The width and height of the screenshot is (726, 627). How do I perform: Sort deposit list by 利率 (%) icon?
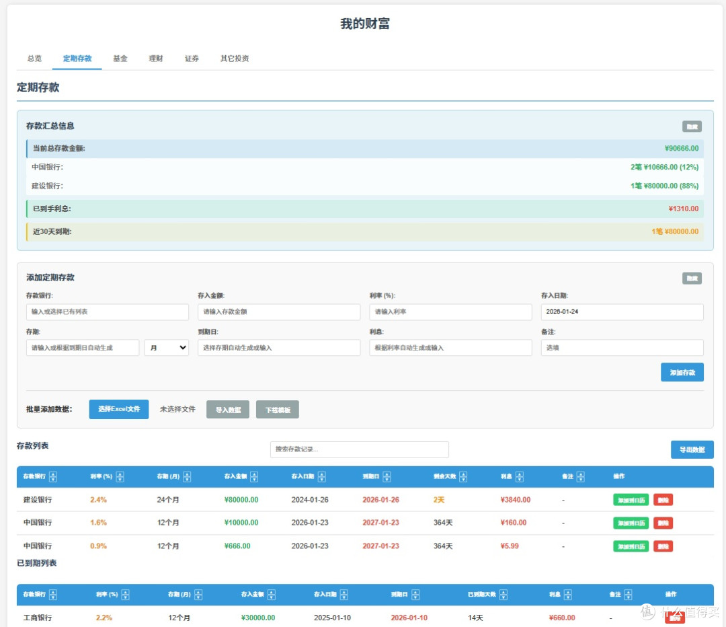[x=120, y=476]
